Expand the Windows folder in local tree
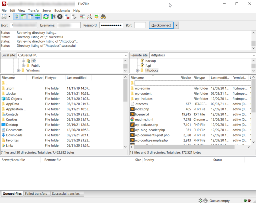The height and width of the screenshot is (203, 256). click(18, 70)
